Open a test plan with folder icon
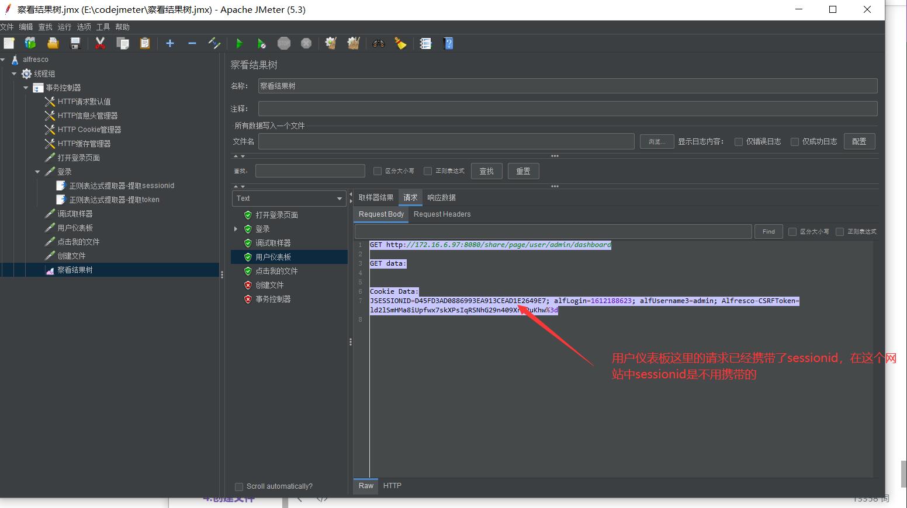The width and height of the screenshot is (907, 508). pos(53,43)
